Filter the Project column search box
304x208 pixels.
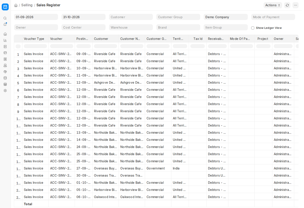(263, 46)
